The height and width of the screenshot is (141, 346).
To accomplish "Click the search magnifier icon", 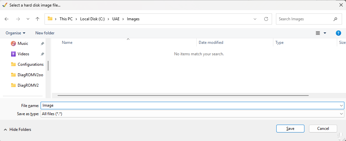I will click(335, 19).
